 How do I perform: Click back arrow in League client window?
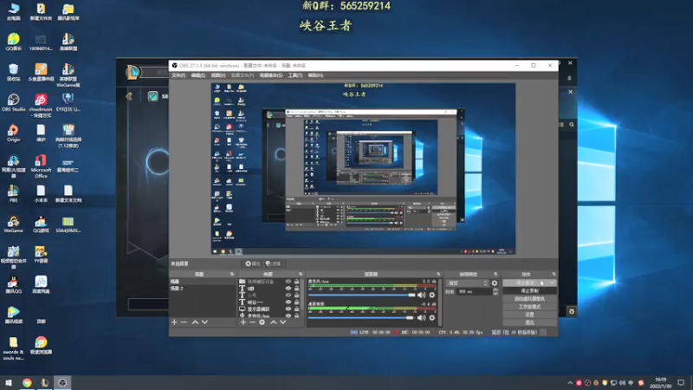pos(129,96)
